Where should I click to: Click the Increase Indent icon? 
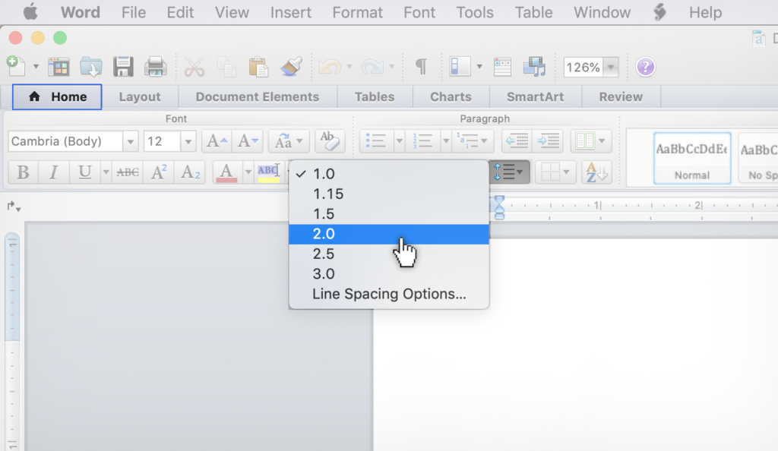pos(548,140)
